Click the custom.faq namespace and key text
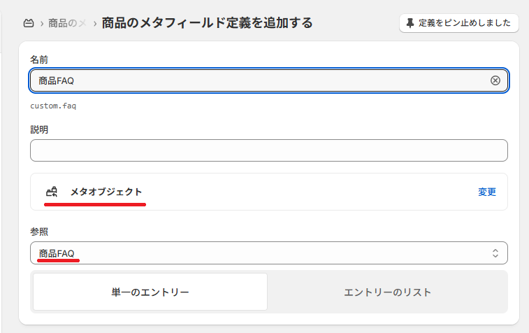The height and width of the screenshot is (333, 529). tap(53, 106)
